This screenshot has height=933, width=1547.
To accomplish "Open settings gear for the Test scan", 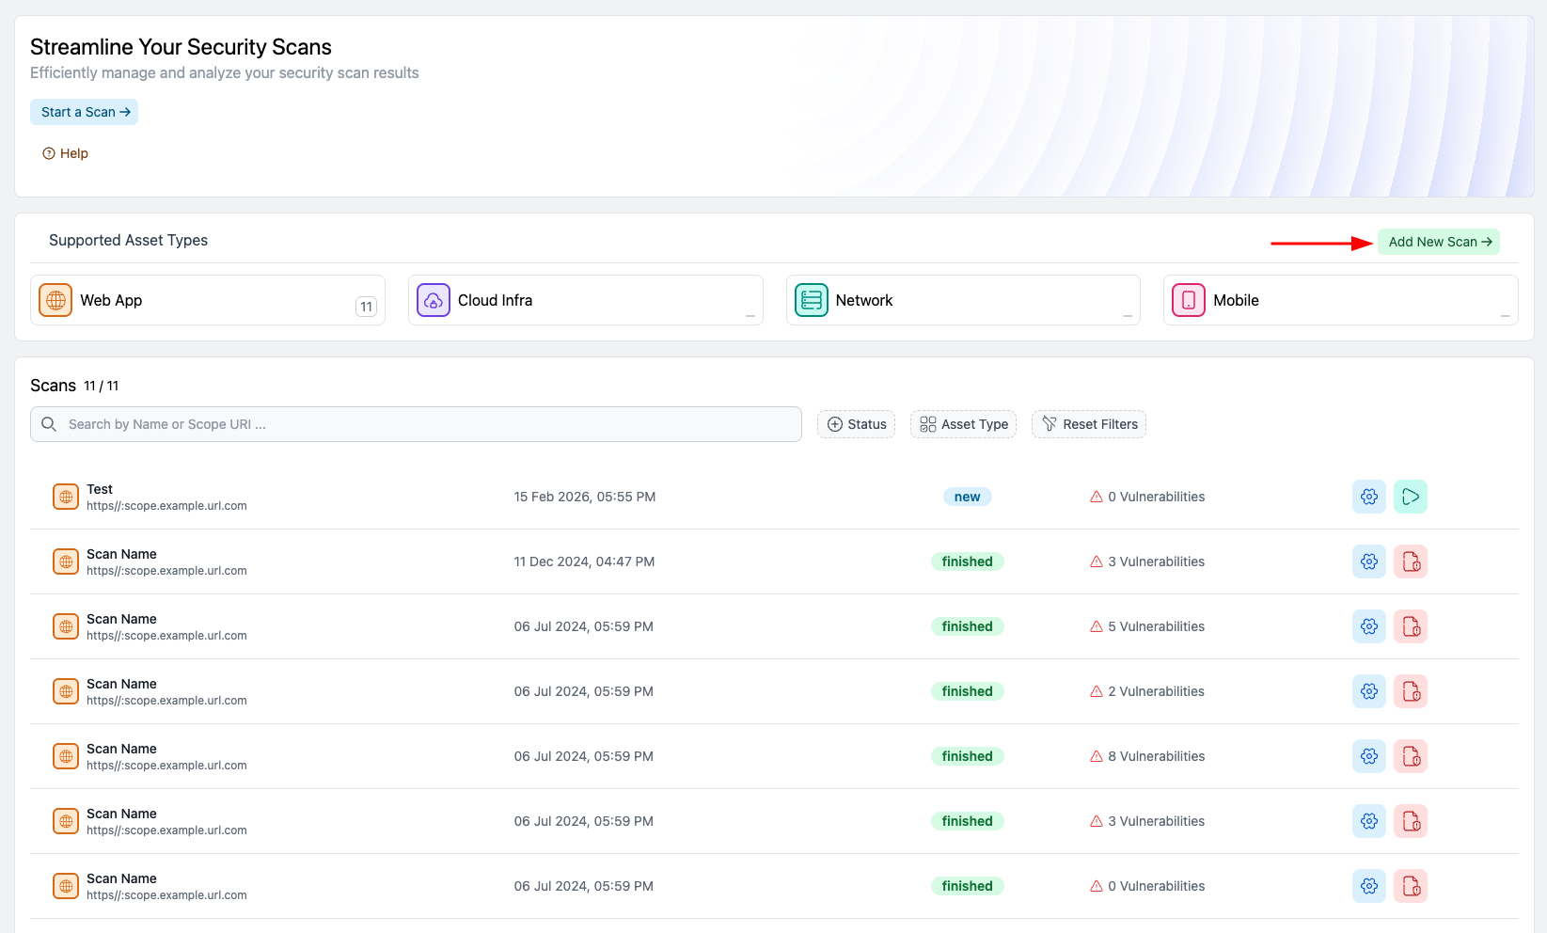I will [x=1368, y=497].
